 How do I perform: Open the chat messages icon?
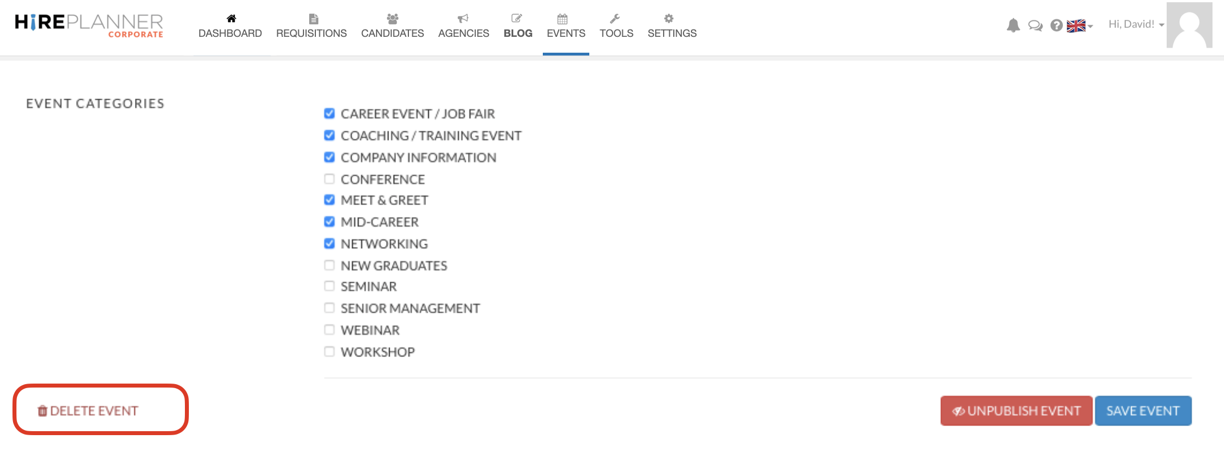tap(1035, 25)
